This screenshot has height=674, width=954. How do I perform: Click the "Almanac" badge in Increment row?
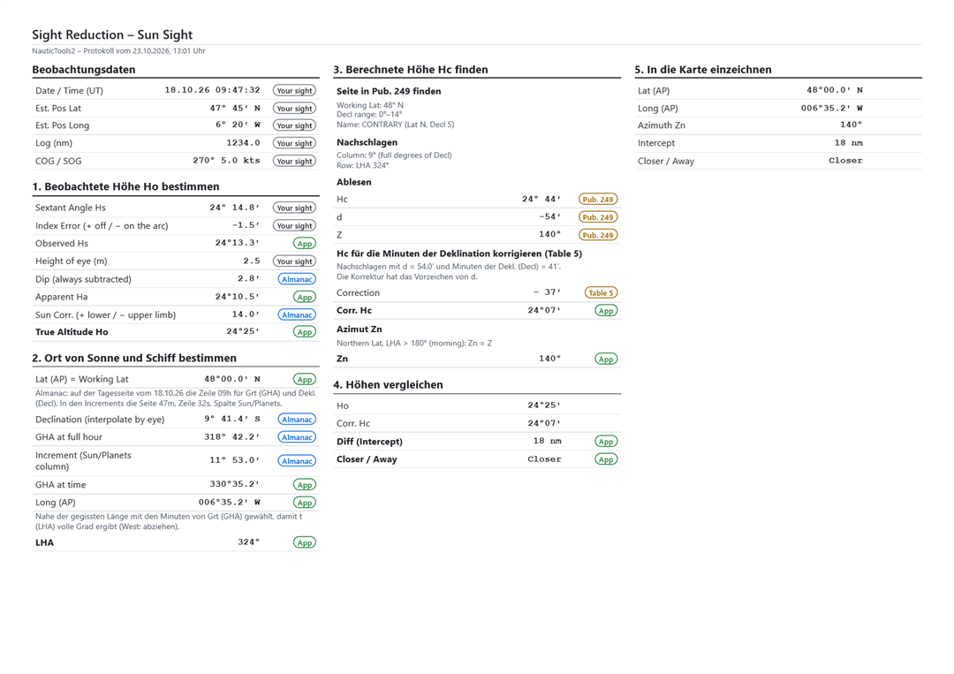click(297, 461)
